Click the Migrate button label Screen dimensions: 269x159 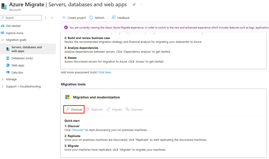[117, 110]
